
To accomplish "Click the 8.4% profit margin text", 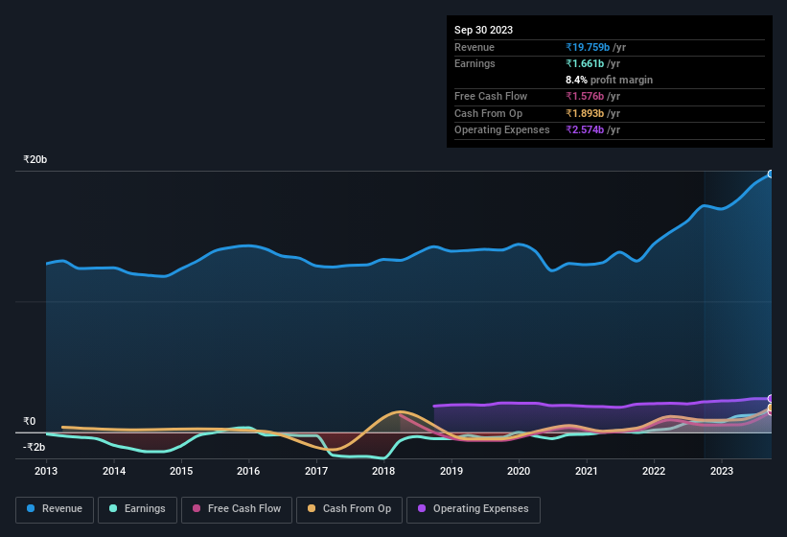I will pos(610,80).
